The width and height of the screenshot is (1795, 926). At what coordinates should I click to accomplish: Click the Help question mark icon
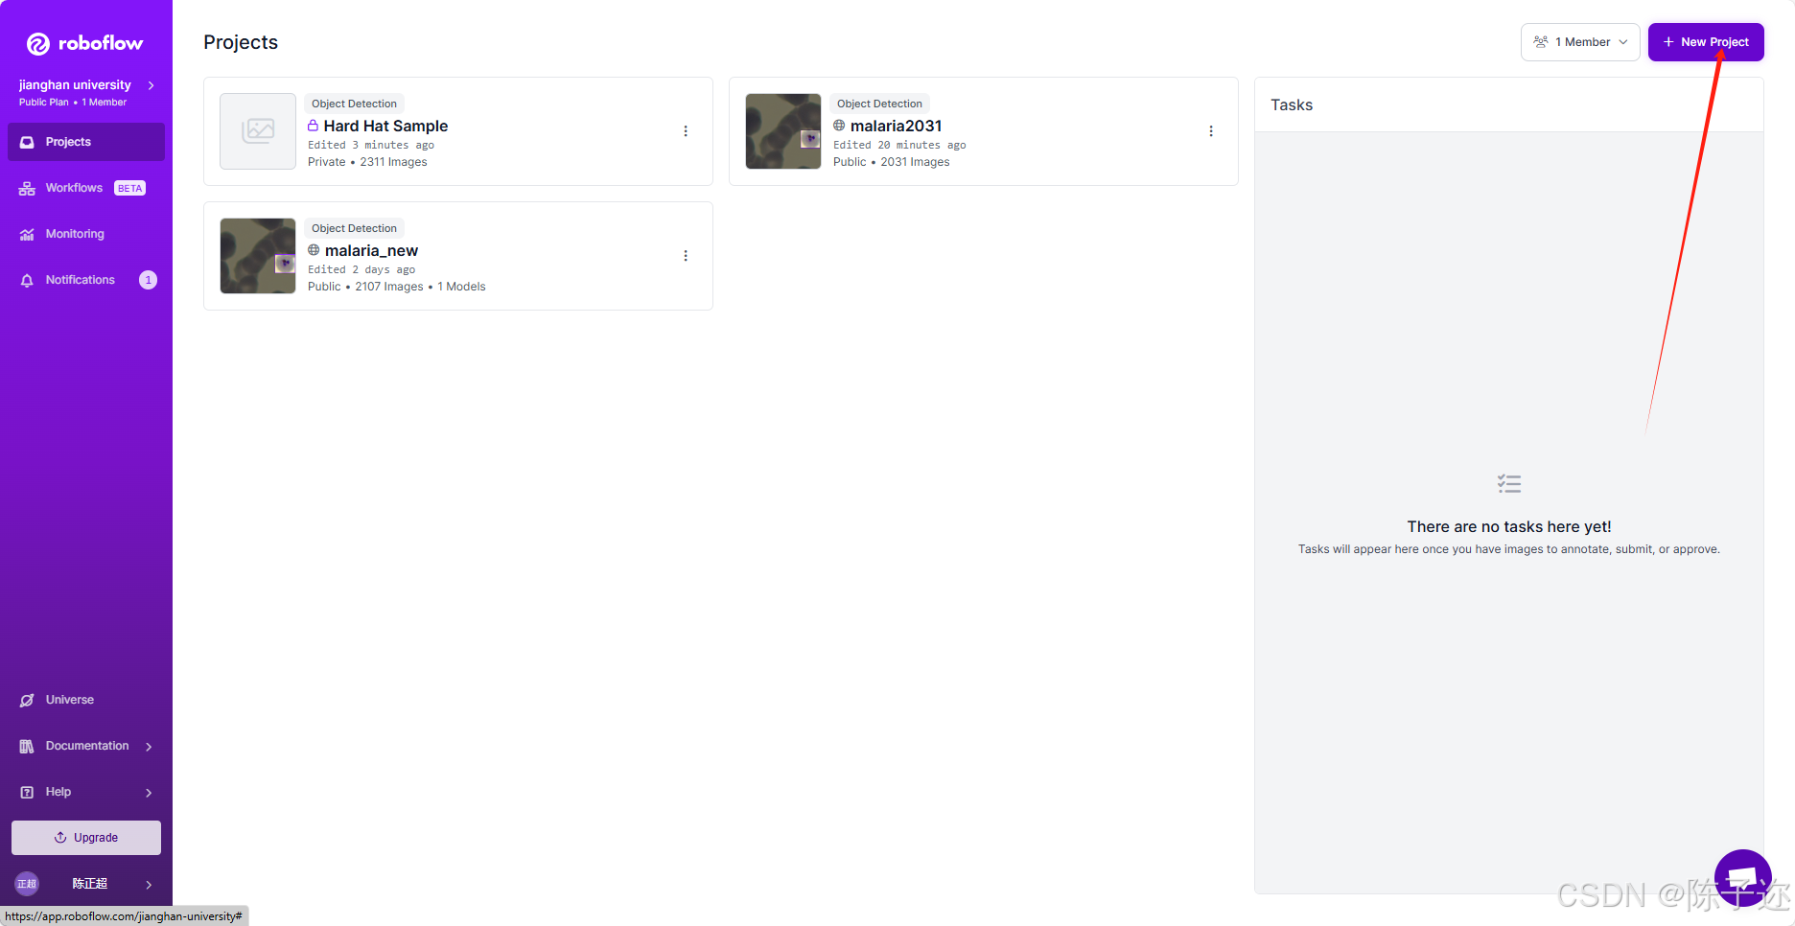point(27,792)
